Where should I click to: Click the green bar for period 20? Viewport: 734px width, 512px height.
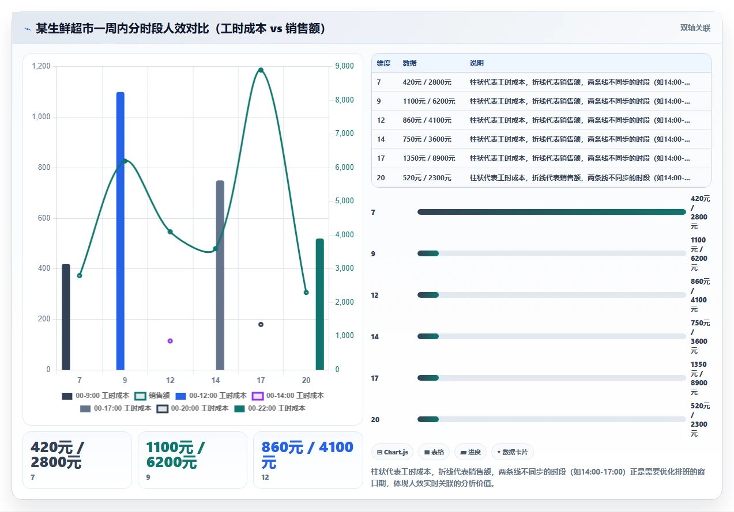pos(319,304)
